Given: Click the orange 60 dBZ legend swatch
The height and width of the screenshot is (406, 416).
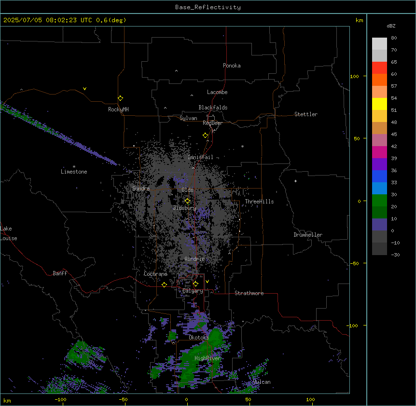Looking at the screenshot, I should (x=379, y=80).
